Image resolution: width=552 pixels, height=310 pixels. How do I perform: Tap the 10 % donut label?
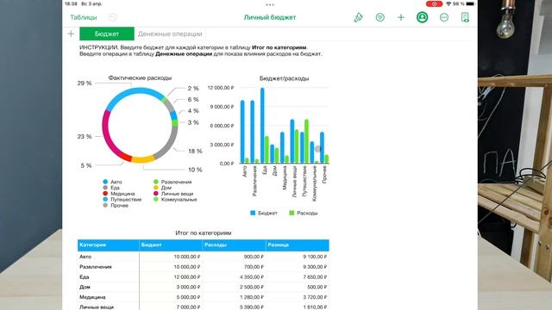pos(195,170)
